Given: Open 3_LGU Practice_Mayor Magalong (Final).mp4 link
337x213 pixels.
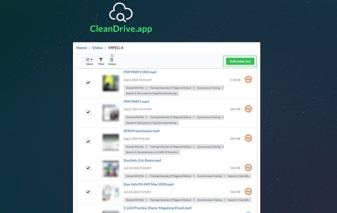Looking at the screenshot, I should (158, 208).
